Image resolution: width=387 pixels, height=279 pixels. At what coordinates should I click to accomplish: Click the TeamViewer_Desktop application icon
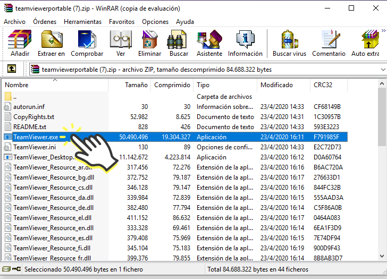tap(8, 157)
